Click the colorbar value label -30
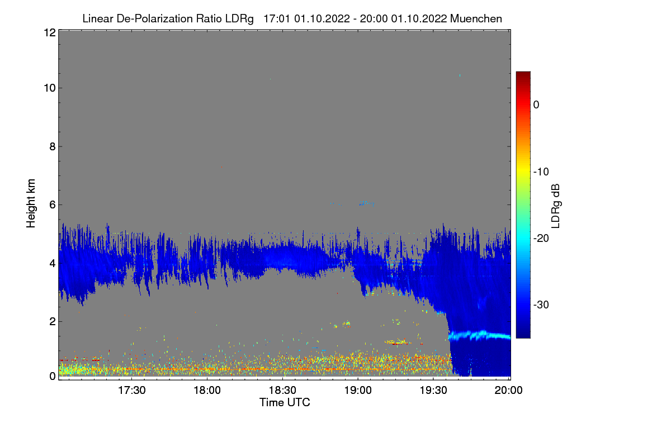671x447 pixels. pyautogui.click(x=541, y=305)
